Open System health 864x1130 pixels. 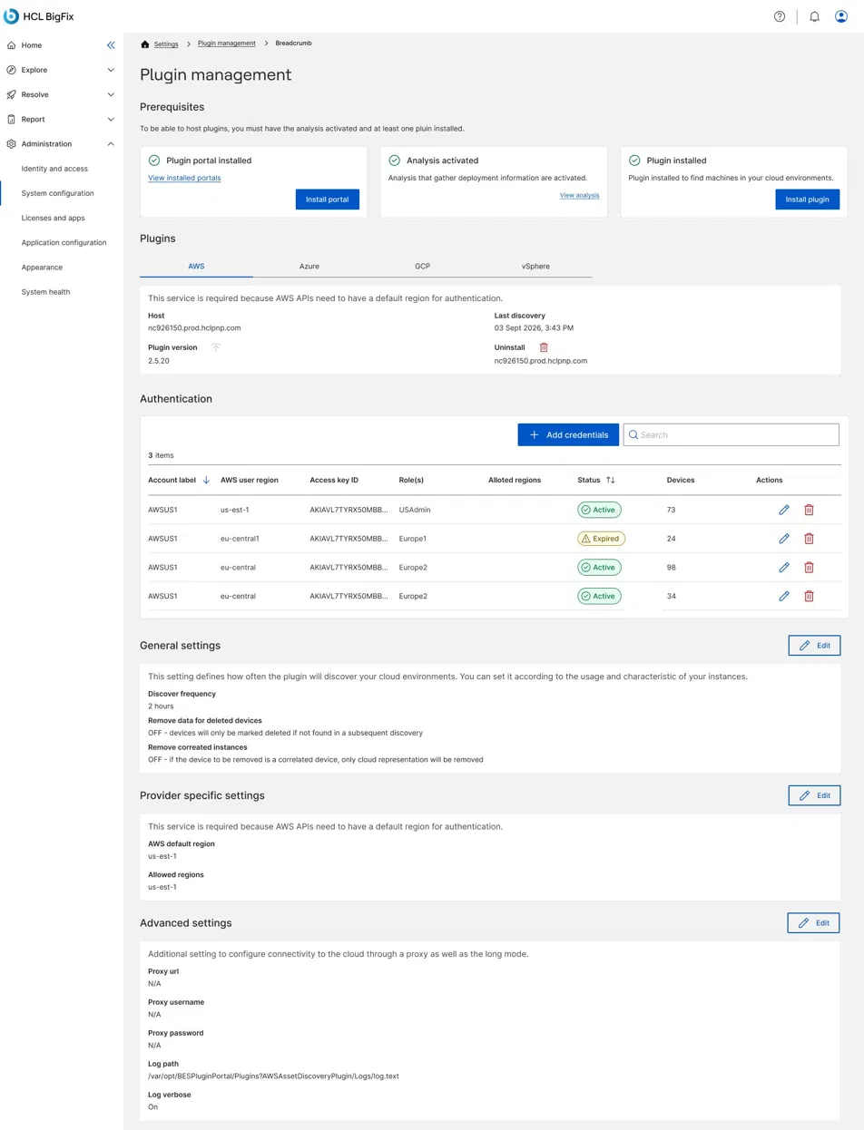[45, 292]
